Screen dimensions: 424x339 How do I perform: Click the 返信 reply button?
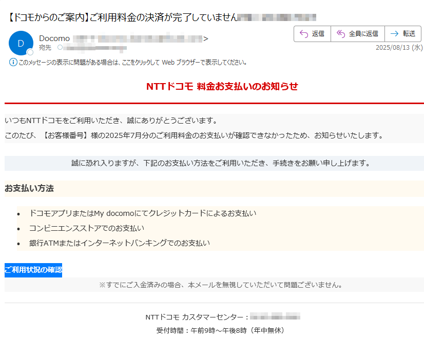coord(312,34)
